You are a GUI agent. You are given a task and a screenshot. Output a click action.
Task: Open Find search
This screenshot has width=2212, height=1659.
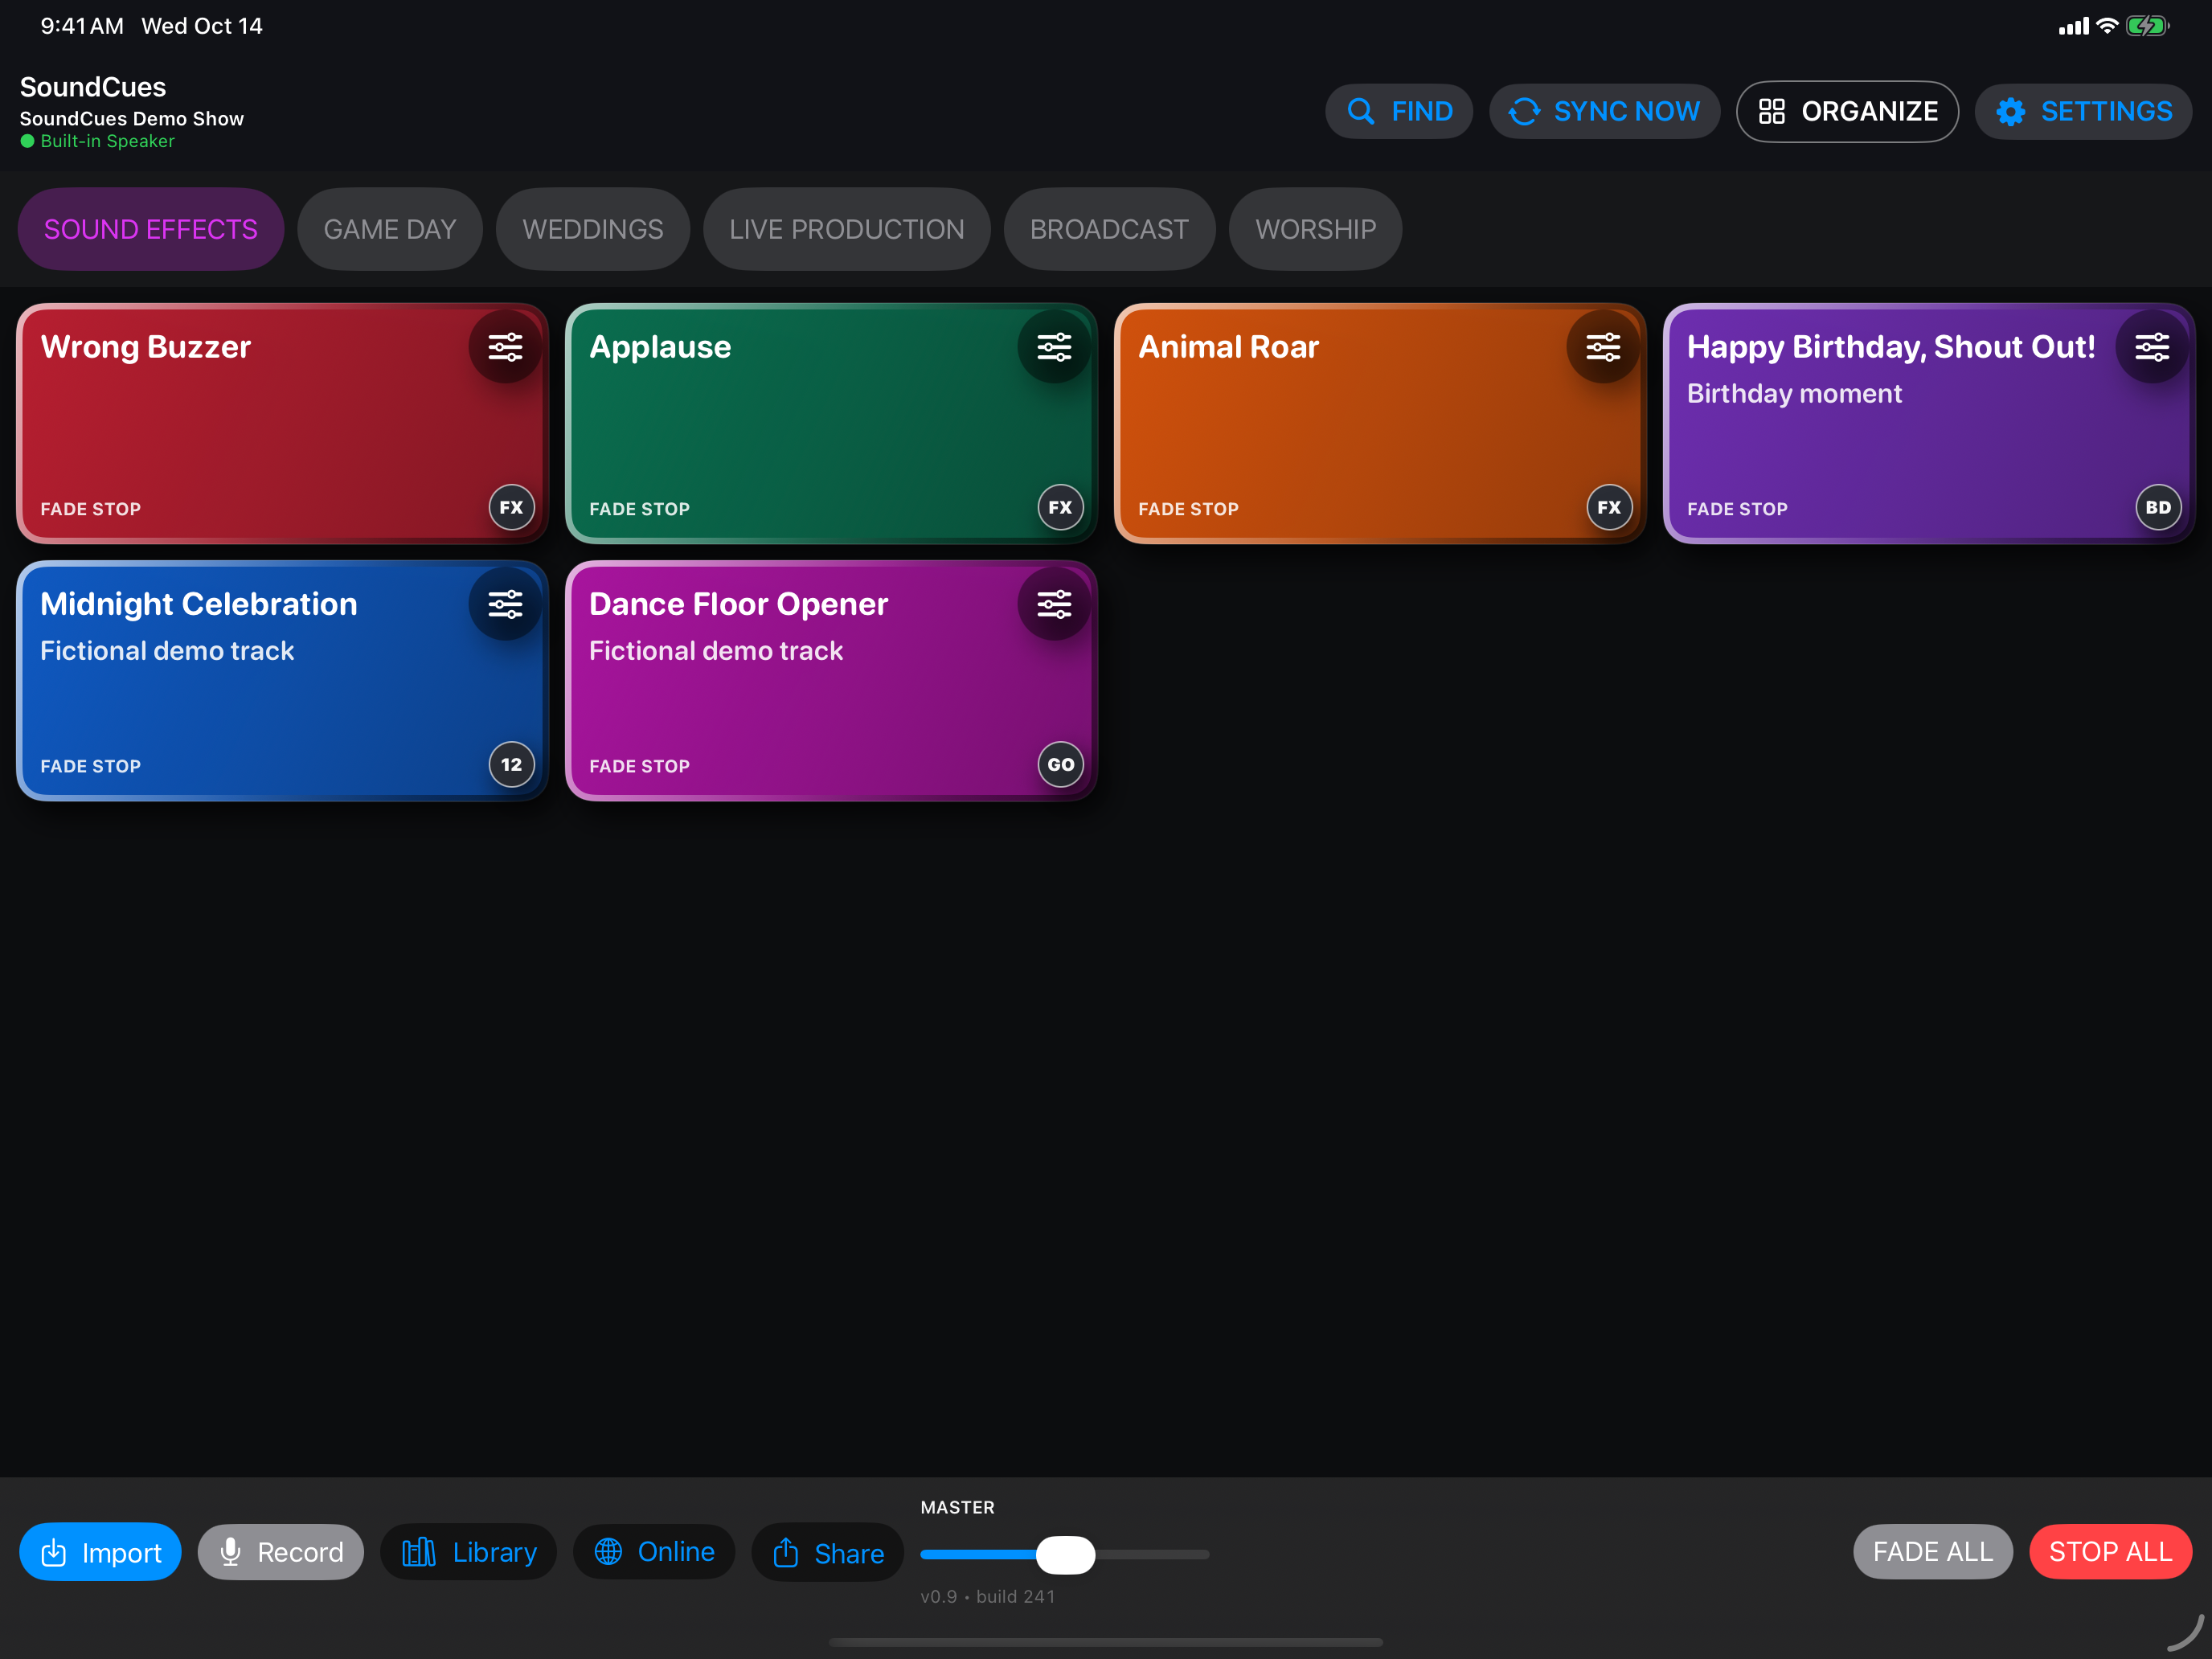pyautogui.click(x=1399, y=111)
